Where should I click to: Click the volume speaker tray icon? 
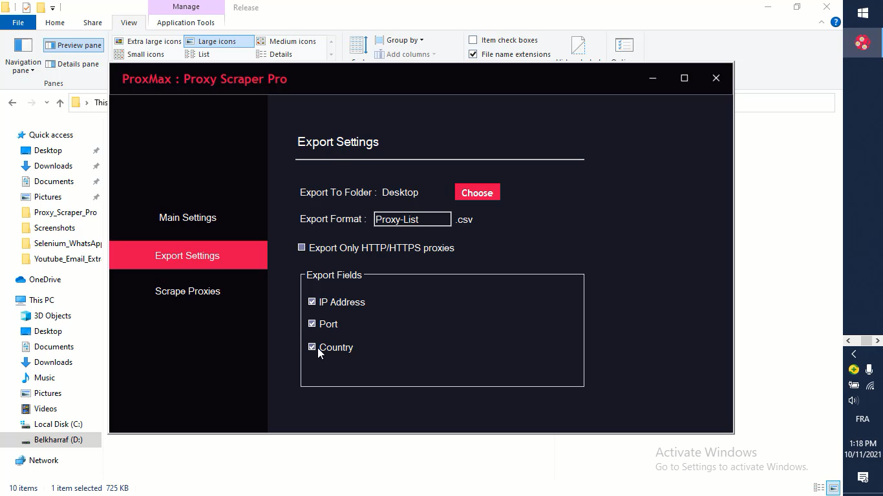853,400
